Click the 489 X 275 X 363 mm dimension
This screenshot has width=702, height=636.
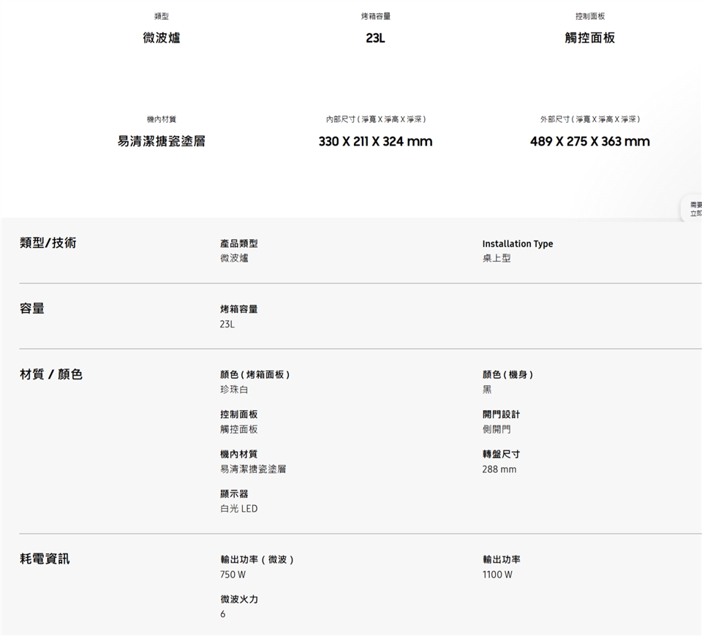(x=589, y=141)
